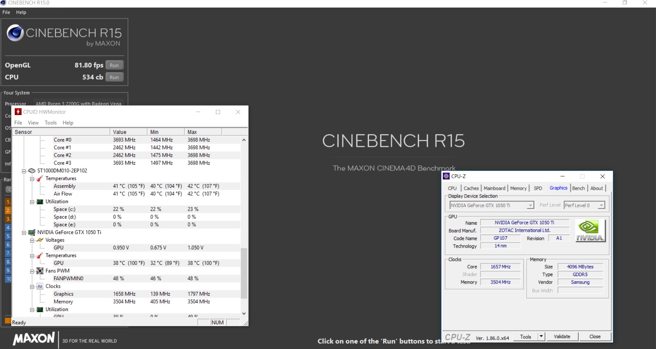Viewport: 656px width, 349px height.
Task: Switch to the Mainboard tab in CPU-Z
Action: tap(494, 188)
